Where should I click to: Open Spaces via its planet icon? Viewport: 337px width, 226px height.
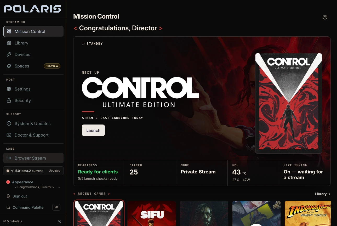9,66
